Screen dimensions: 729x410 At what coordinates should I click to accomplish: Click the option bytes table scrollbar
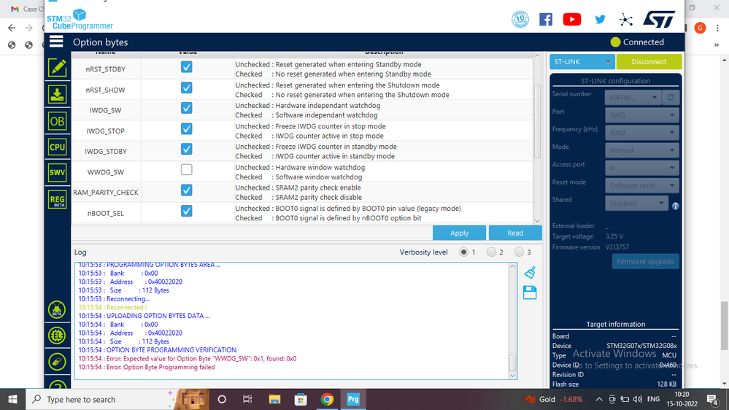(537, 121)
